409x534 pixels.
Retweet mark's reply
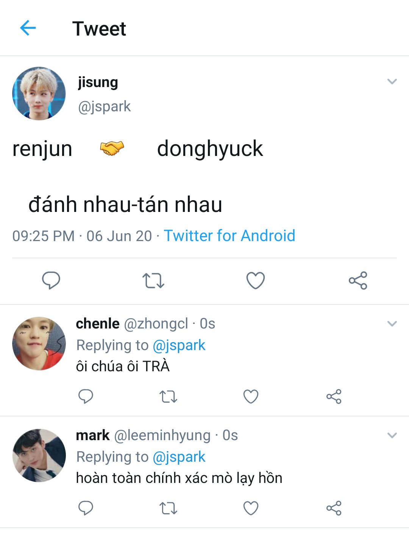tap(168, 508)
